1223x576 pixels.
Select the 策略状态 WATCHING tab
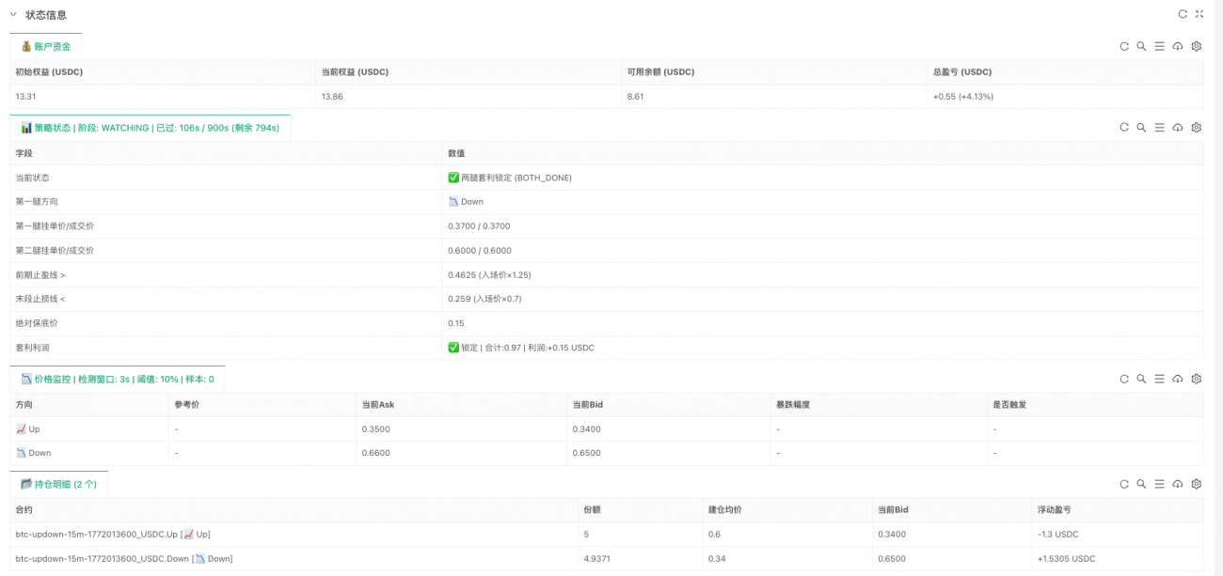click(x=151, y=128)
